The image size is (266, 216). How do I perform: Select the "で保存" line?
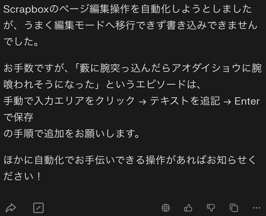pos(19,117)
